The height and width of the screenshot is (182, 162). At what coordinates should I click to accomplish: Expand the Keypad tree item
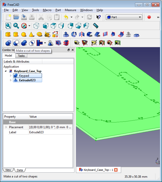click(x=11, y=76)
